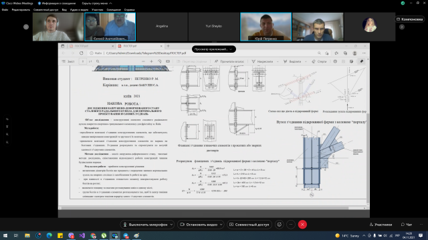Screen dimensions: 428x240
Task: Select Юрій Петренко video thumbnail
Action: (265, 27)
